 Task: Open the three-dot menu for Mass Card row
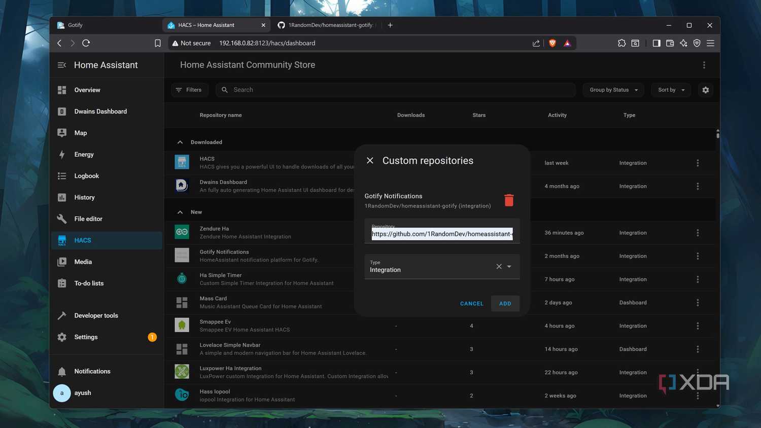pyautogui.click(x=698, y=303)
